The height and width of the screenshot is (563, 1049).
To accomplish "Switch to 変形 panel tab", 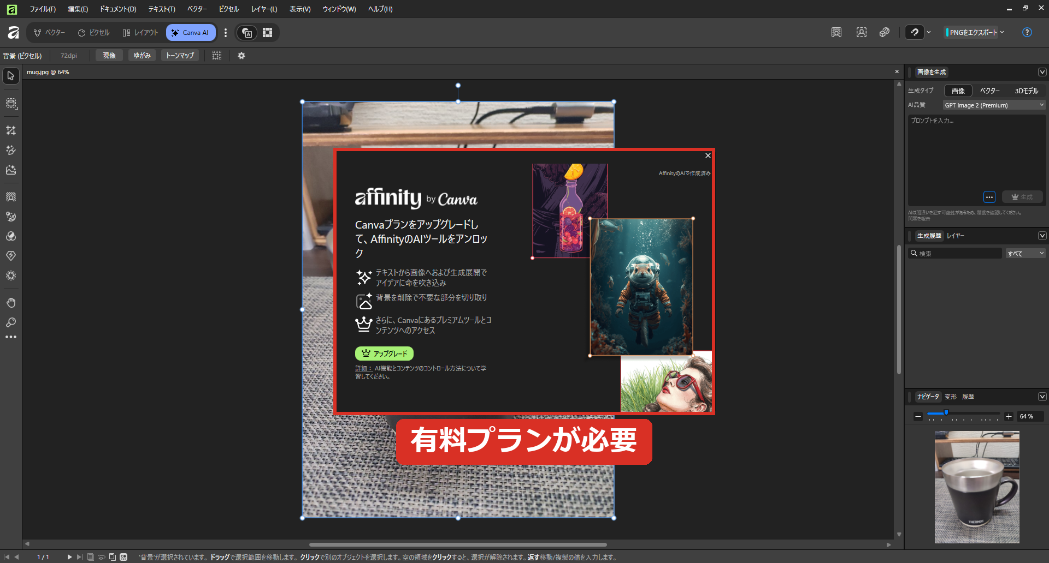I will (x=951, y=397).
